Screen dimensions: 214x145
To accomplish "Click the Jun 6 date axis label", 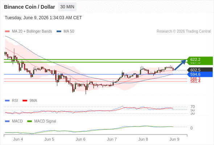I will click(x=81, y=140).
